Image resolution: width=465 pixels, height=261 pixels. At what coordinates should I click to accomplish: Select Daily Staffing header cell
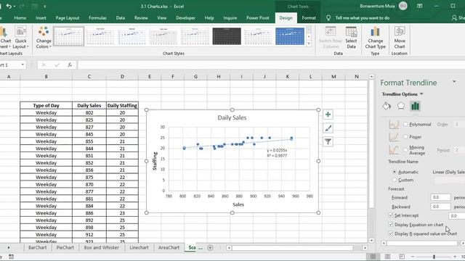[122, 105]
